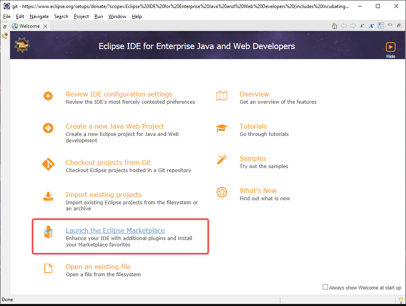406x306 pixels.
Task: Click the magic wand icon beside Samples
Action: (222, 160)
